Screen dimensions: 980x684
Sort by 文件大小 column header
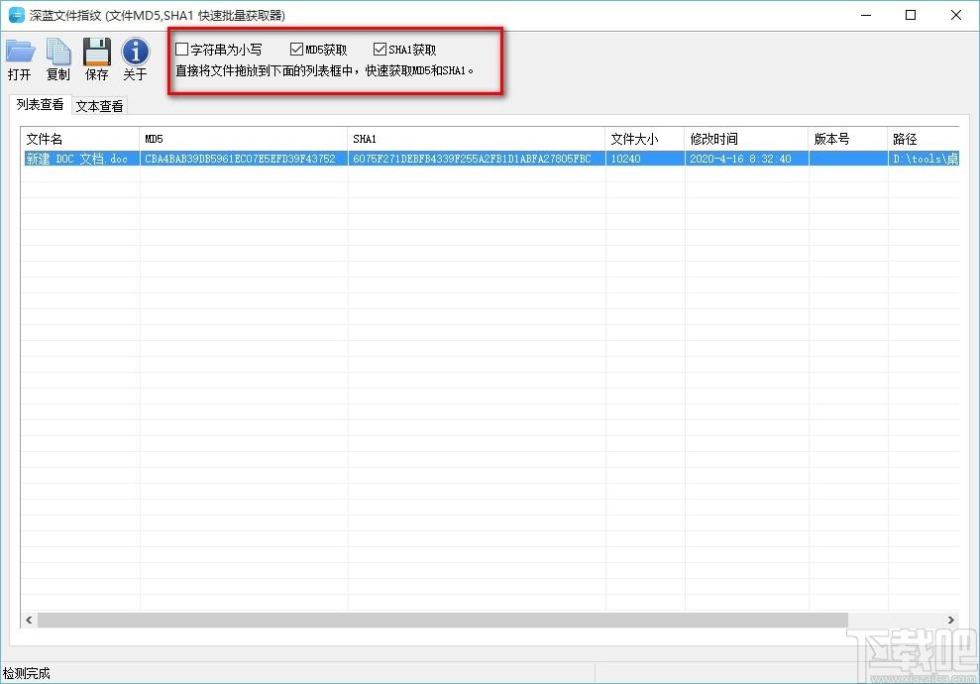[644, 139]
